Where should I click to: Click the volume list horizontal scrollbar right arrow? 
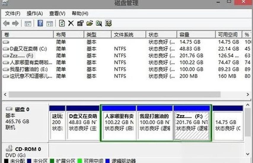[x=248, y=94]
